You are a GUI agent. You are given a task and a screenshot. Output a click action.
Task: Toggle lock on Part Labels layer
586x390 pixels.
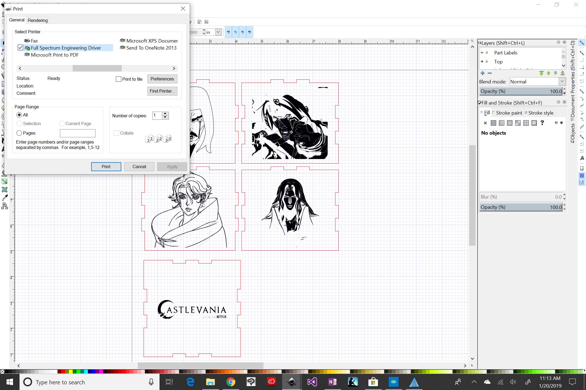click(487, 53)
